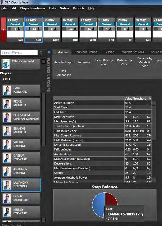Select player ANTONOV DEFENDER
The height and width of the screenshot is (226, 162).
[21, 171]
